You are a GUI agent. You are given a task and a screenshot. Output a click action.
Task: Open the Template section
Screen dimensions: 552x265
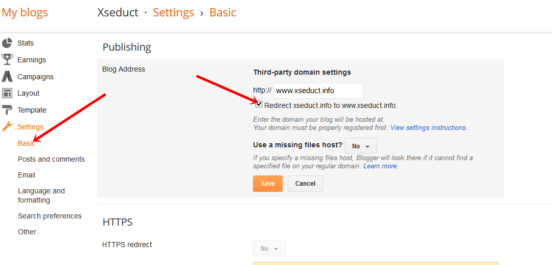click(x=32, y=110)
